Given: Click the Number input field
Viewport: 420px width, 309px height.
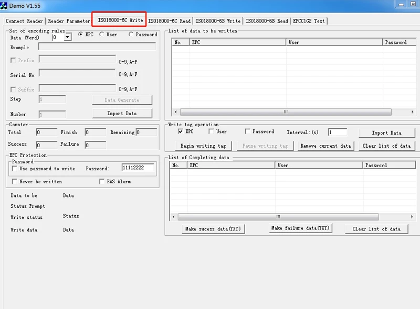Looking at the screenshot, I should [52, 114].
